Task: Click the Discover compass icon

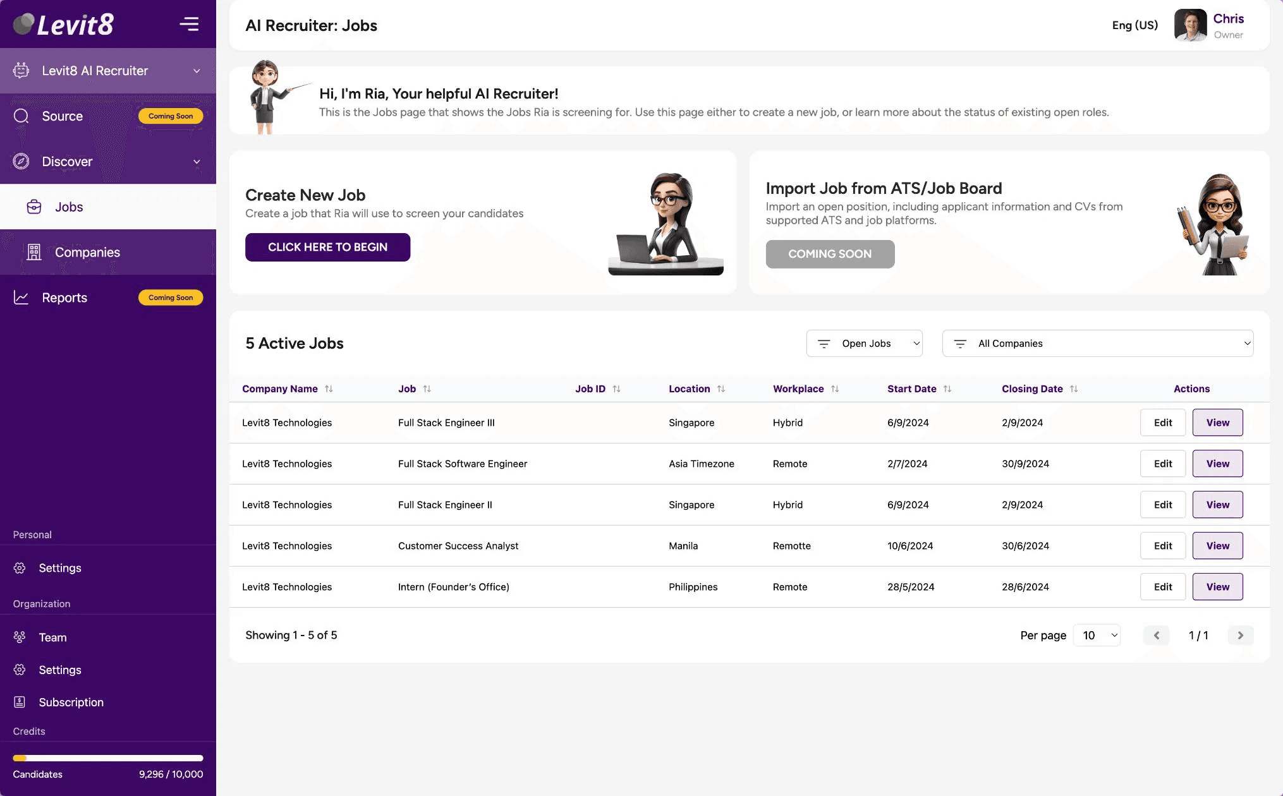Action: (21, 161)
